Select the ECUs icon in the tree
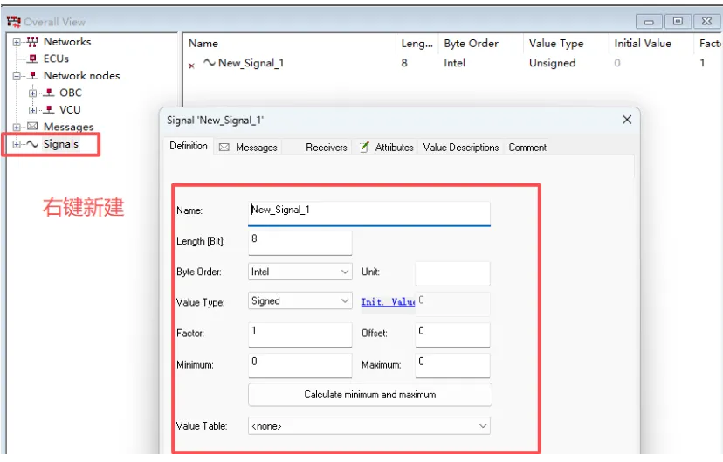 [x=32, y=59]
